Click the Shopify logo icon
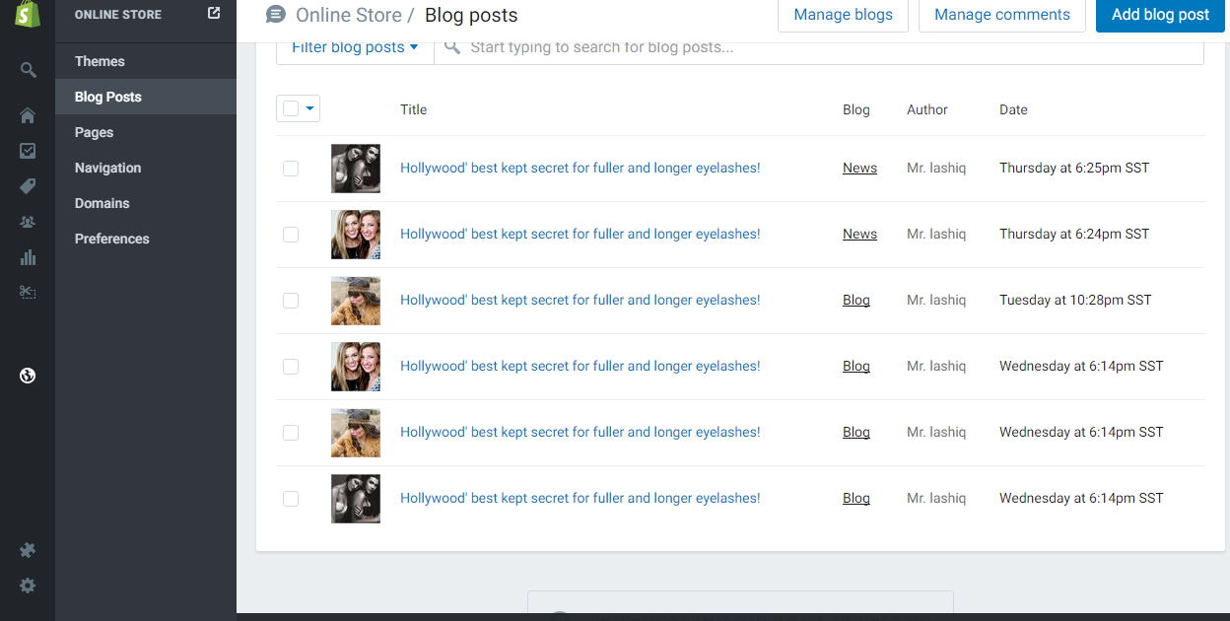Viewport: 1230px width, 621px height. click(28, 15)
